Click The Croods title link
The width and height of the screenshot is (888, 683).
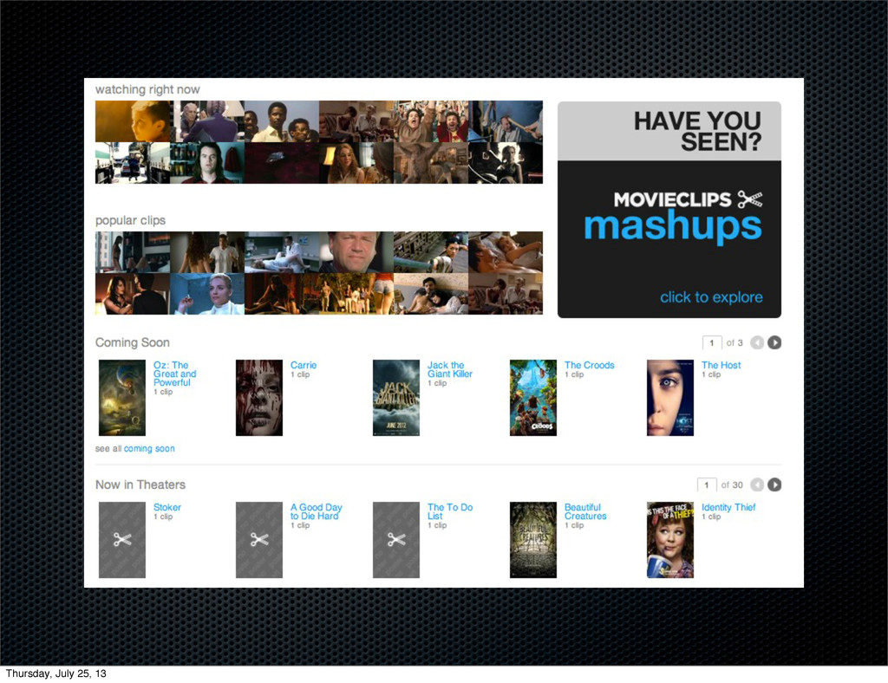point(589,365)
